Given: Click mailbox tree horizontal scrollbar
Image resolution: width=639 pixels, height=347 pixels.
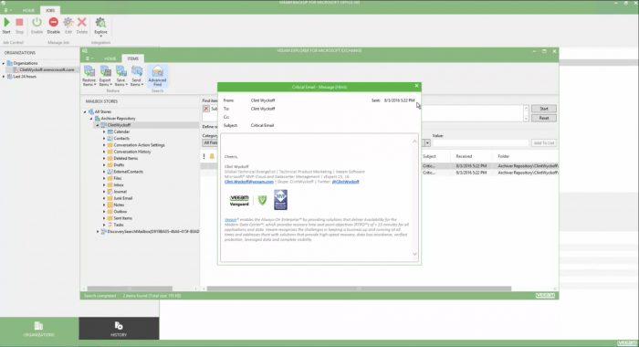Looking at the screenshot, I should tap(130, 289).
